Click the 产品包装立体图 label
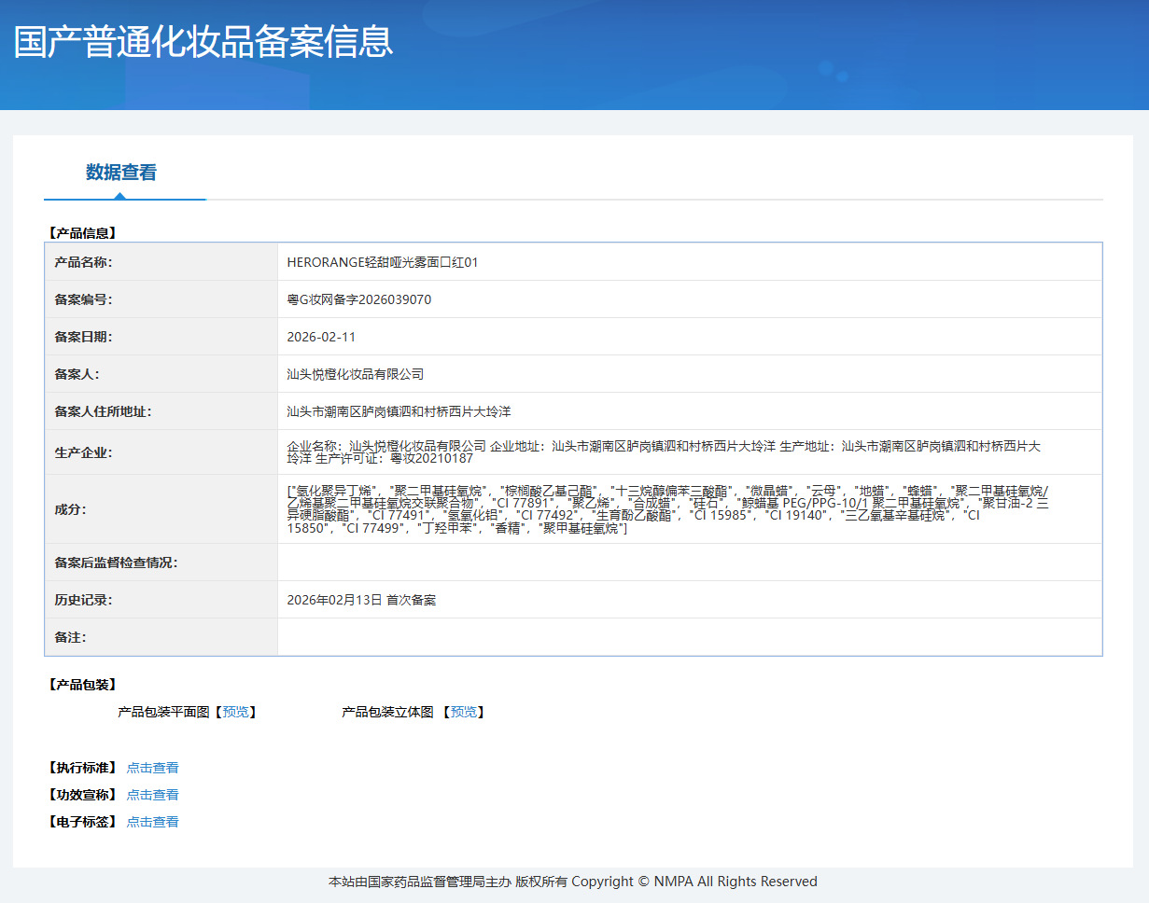Screen dimensions: 1149x903 pos(387,712)
